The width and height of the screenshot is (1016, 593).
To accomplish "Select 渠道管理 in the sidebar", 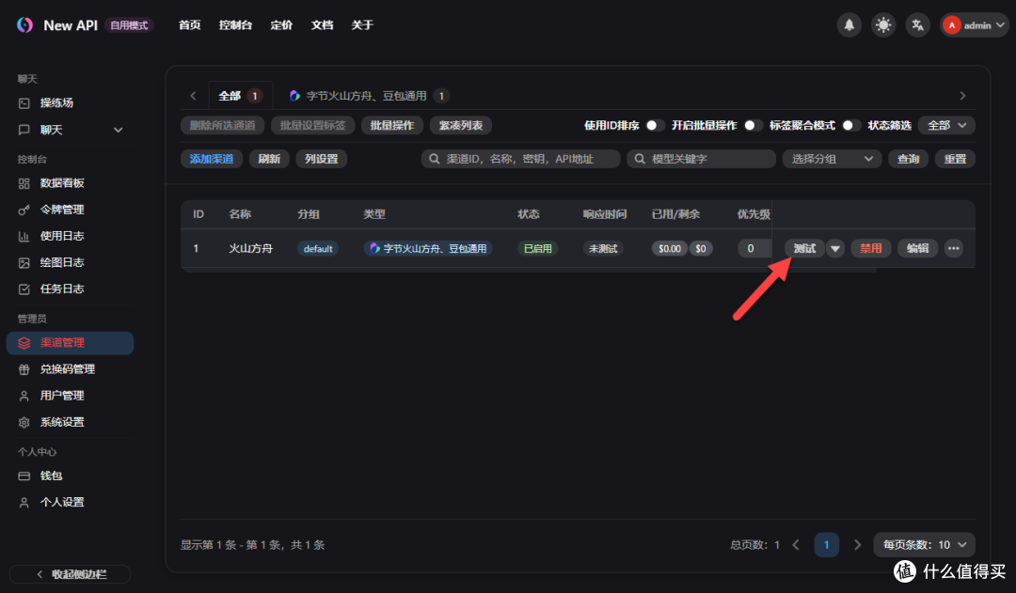I will point(70,343).
